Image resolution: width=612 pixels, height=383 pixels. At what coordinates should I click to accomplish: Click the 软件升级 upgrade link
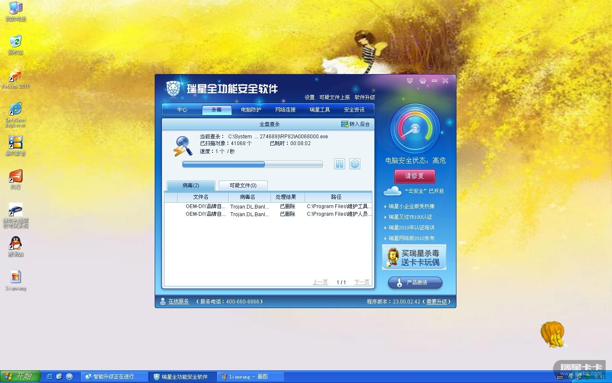pos(365,97)
